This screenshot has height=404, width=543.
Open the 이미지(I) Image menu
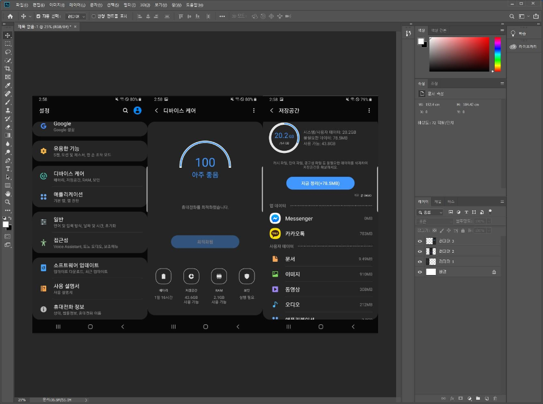[57, 5]
